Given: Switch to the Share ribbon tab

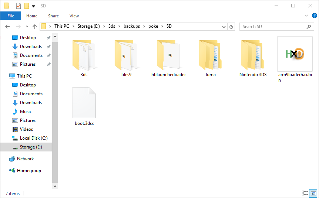Looking at the screenshot, I should [54, 16].
